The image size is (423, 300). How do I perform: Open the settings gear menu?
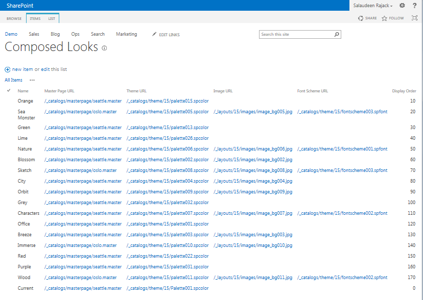(402, 6)
